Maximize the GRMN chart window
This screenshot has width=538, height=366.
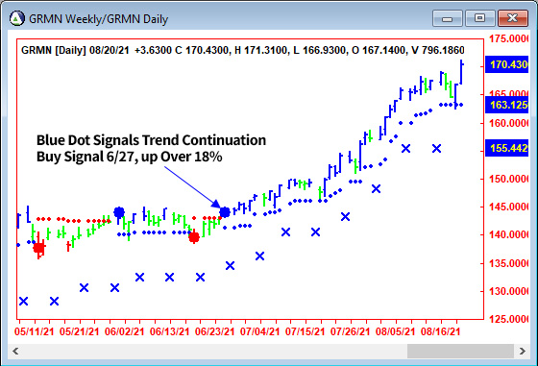click(479, 18)
